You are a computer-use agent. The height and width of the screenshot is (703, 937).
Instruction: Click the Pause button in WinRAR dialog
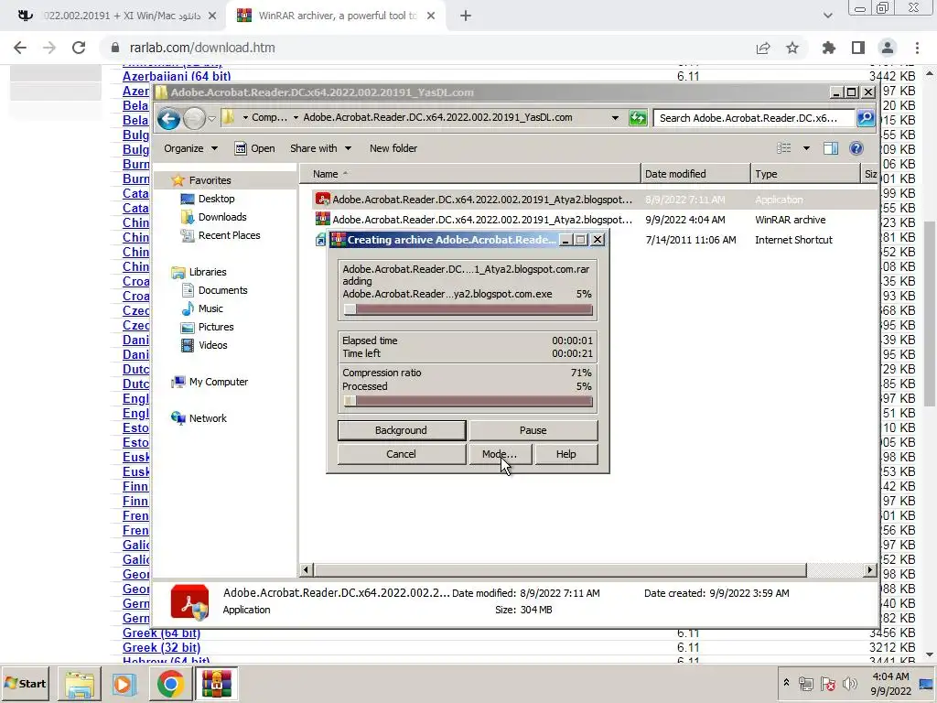pos(533,430)
